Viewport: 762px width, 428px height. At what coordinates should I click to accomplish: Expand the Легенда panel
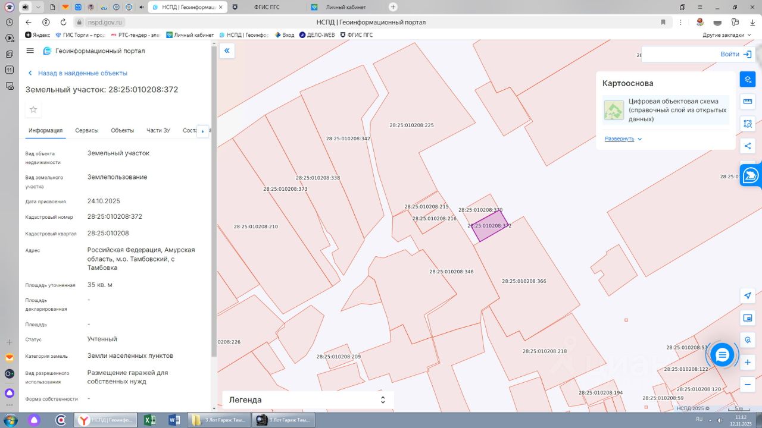pyautogui.click(x=308, y=400)
